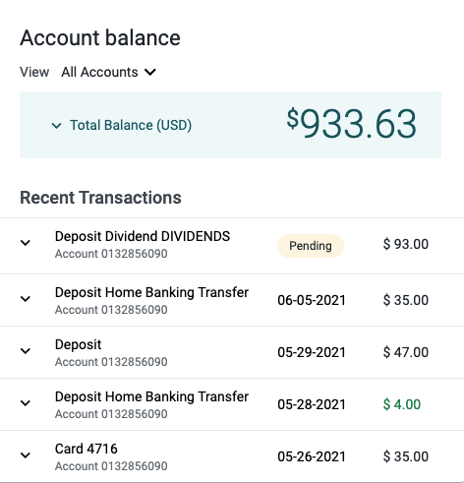Select the 06-05-2021 transaction date
The height and width of the screenshot is (483, 464).
pos(312,300)
